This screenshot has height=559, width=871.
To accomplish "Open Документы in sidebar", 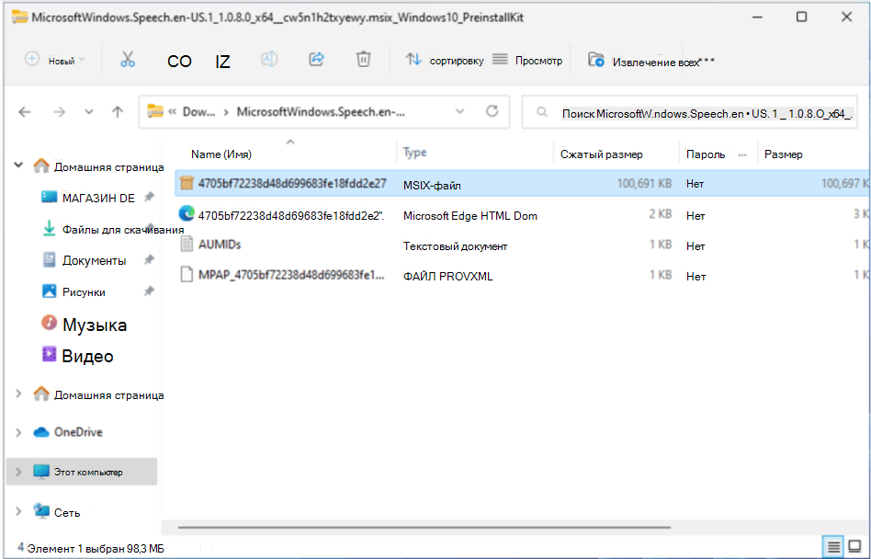I will click(85, 260).
